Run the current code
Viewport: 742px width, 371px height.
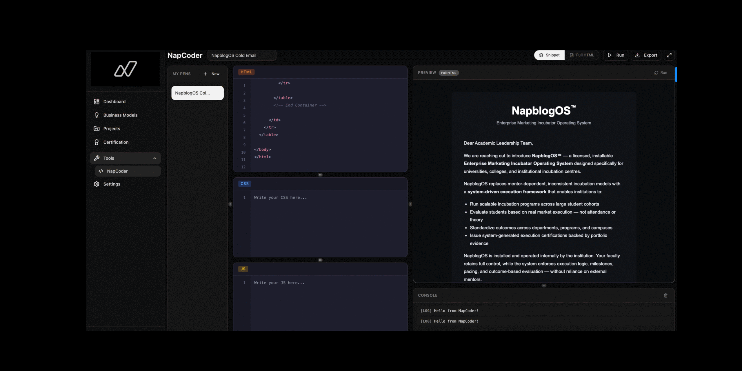tap(616, 55)
